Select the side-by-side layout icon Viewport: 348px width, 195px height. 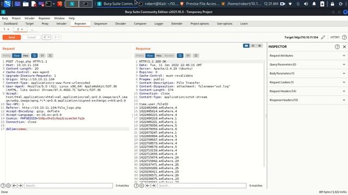246,45
